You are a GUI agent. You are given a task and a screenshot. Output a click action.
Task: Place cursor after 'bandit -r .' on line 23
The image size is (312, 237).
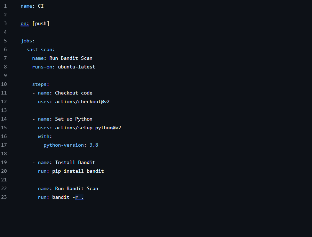pos(83,197)
